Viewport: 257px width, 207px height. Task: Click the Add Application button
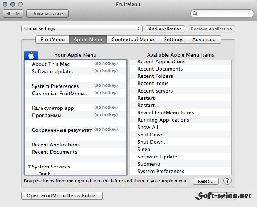pos(165,29)
